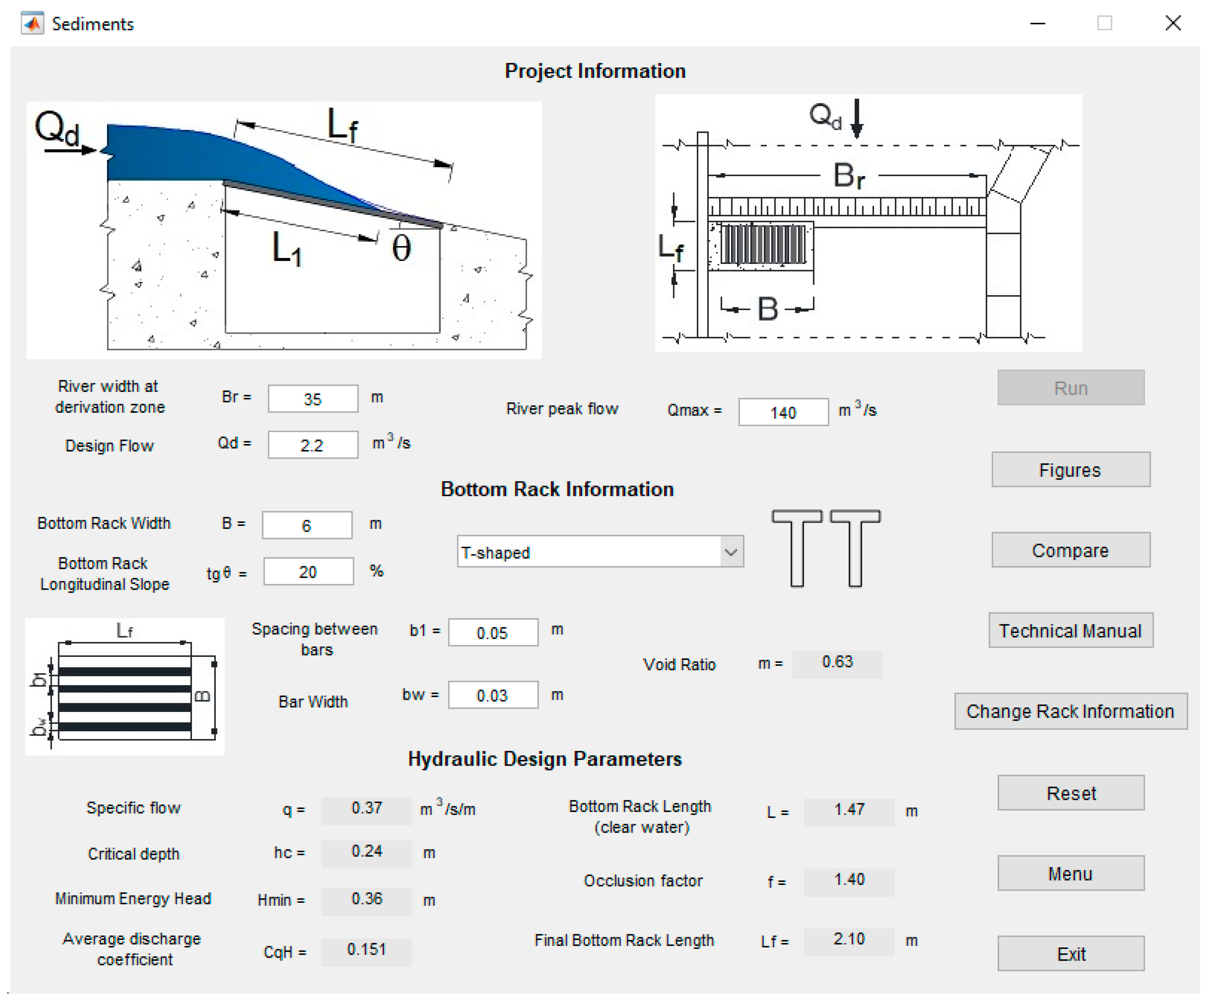Image resolution: width=1207 pixels, height=1002 pixels.
Task: Click the design flow Qd field
Action: tap(313, 445)
